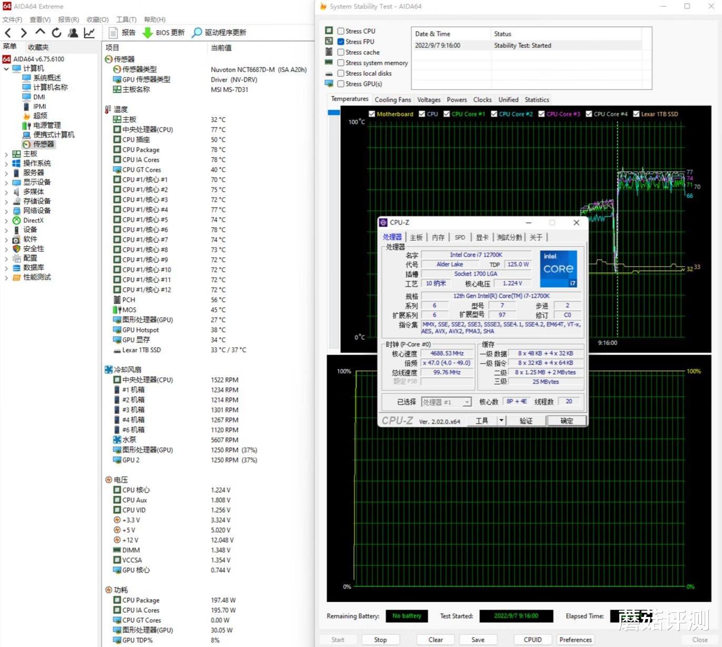Click the 验证 button in CPU-Z
The height and width of the screenshot is (647, 722).
526,420
